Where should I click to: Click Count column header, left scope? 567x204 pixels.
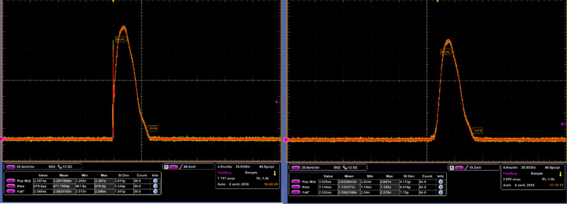(x=142, y=175)
